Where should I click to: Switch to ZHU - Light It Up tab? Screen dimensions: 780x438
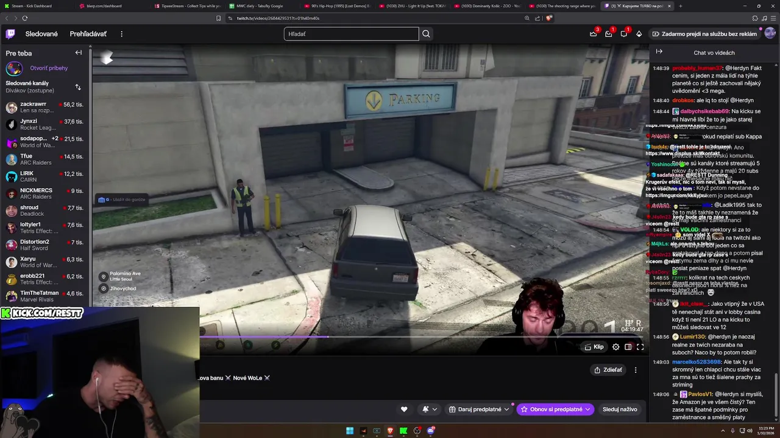click(413, 6)
